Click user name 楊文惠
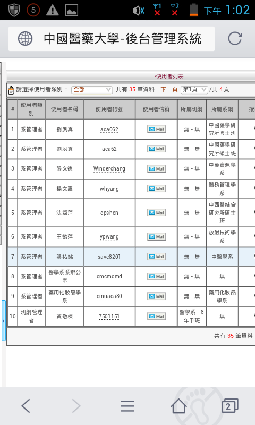Image resolution: width=255 pixels, height=425 pixels. 64,189
